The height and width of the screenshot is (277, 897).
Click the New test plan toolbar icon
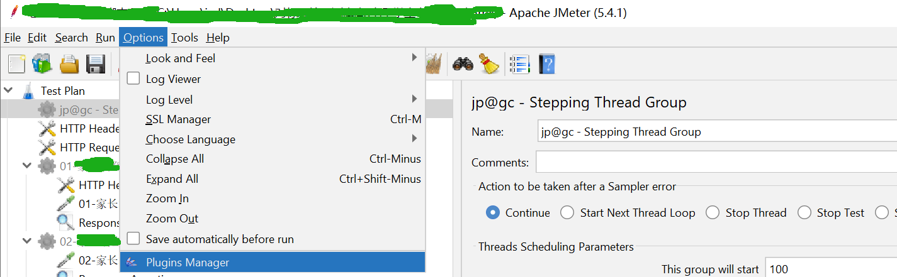tap(16, 63)
